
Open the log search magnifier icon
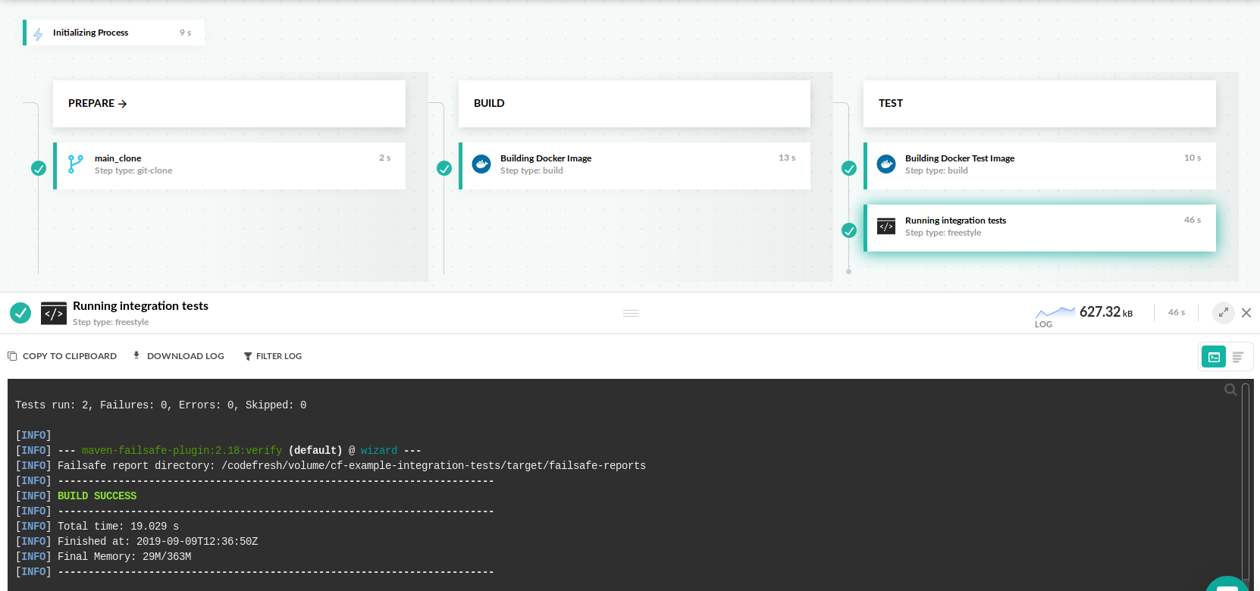[x=1230, y=389]
